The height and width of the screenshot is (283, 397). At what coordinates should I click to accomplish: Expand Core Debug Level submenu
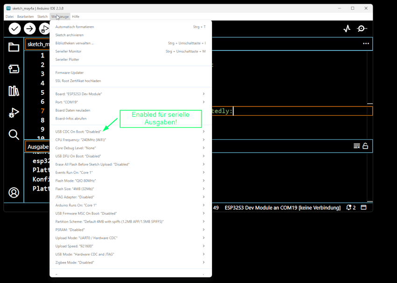click(x=131, y=148)
